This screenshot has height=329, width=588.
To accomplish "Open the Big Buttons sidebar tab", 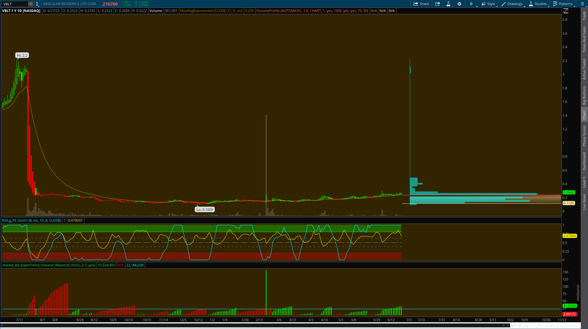I will (x=584, y=95).
